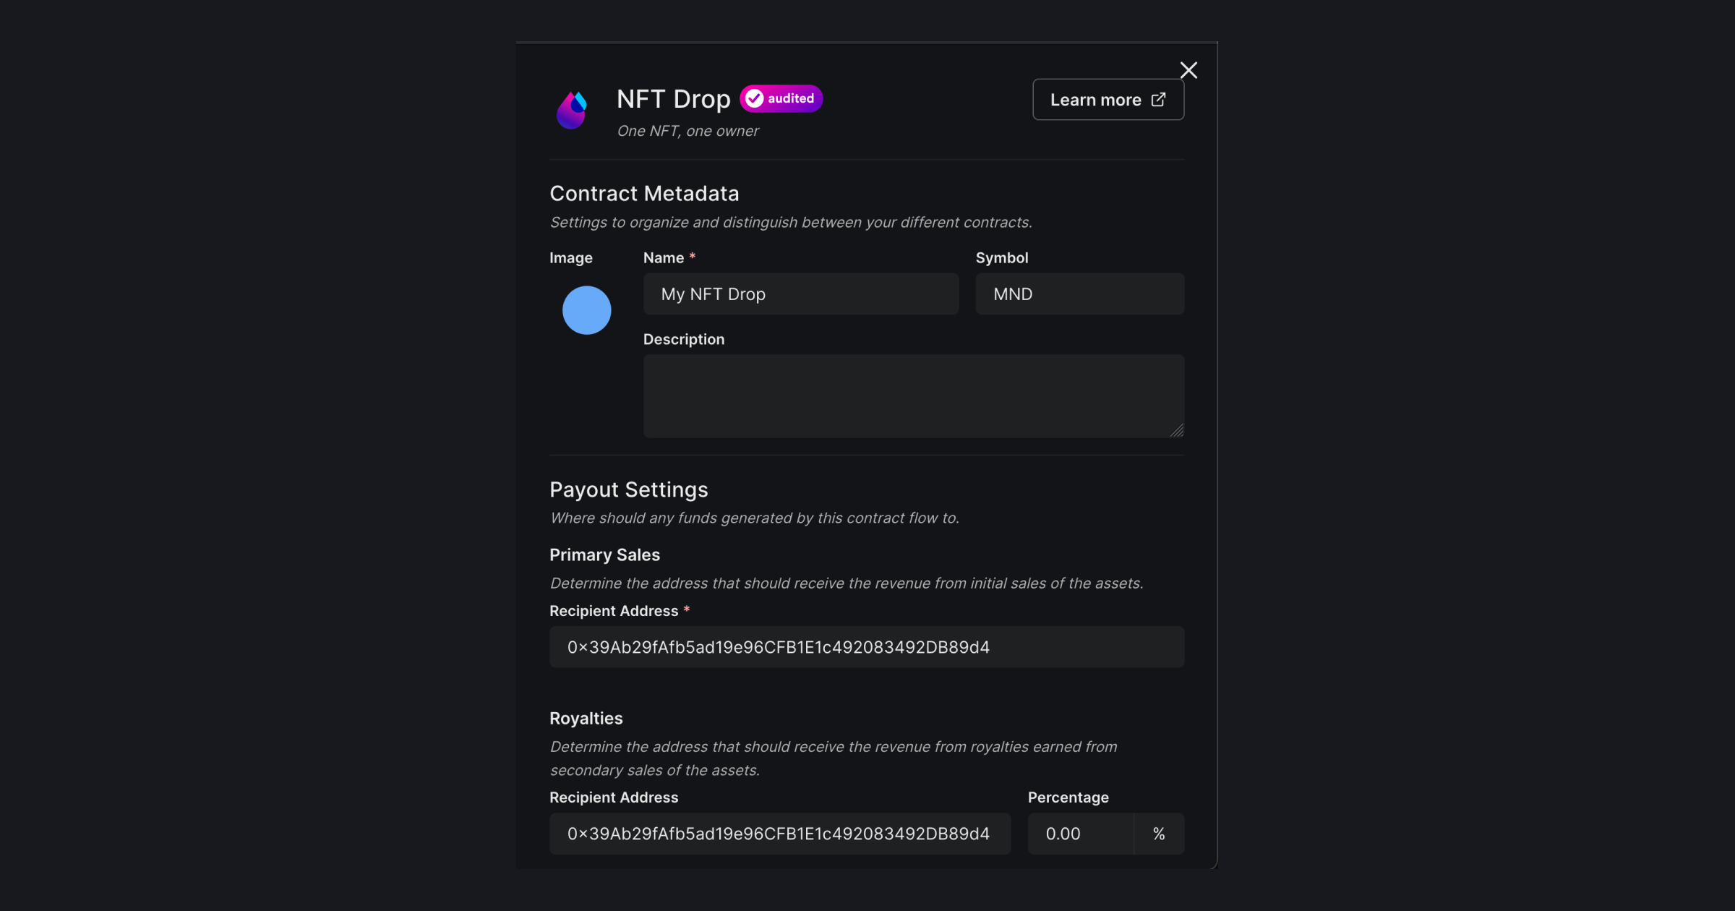This screenshot has height=911, width=1735.
Task: Click the Description textarea field
Action: 913,395
